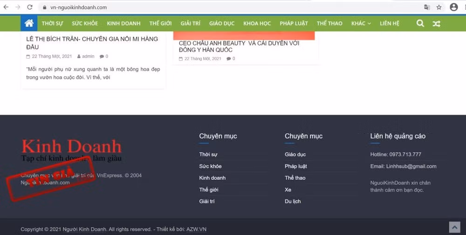466x235 pixels.
Task: Click the shuffle random post icon
Action: point(436,24)
